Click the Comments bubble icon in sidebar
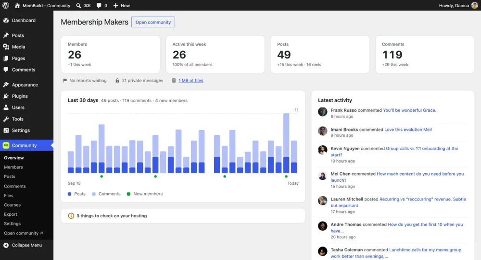Viewport: 481px width, 260px height. coord(6,70)
